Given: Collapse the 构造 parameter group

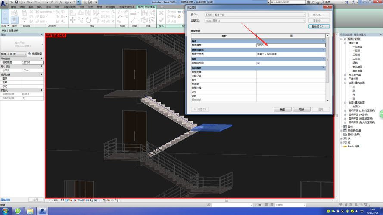Looking at the screenshot, I should point(324,41).
